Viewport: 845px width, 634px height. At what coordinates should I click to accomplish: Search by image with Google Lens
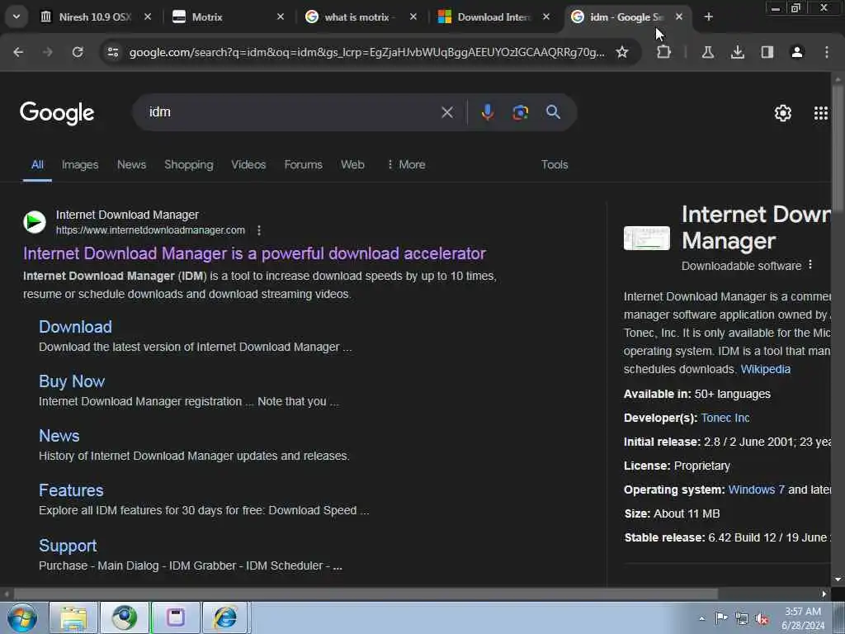point(520,112)
